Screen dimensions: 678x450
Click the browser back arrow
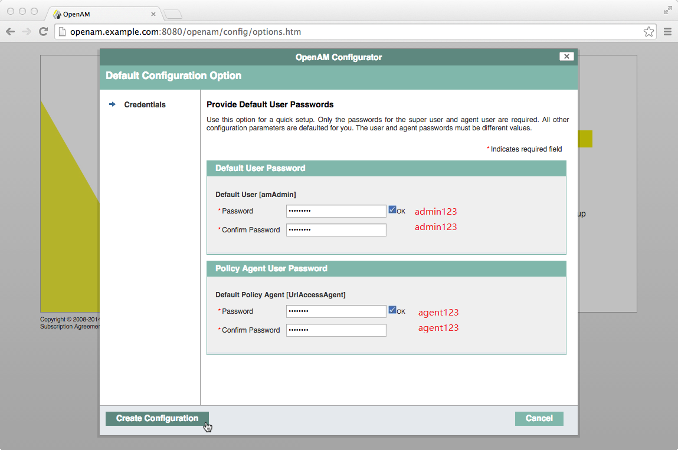coord(11,32)
